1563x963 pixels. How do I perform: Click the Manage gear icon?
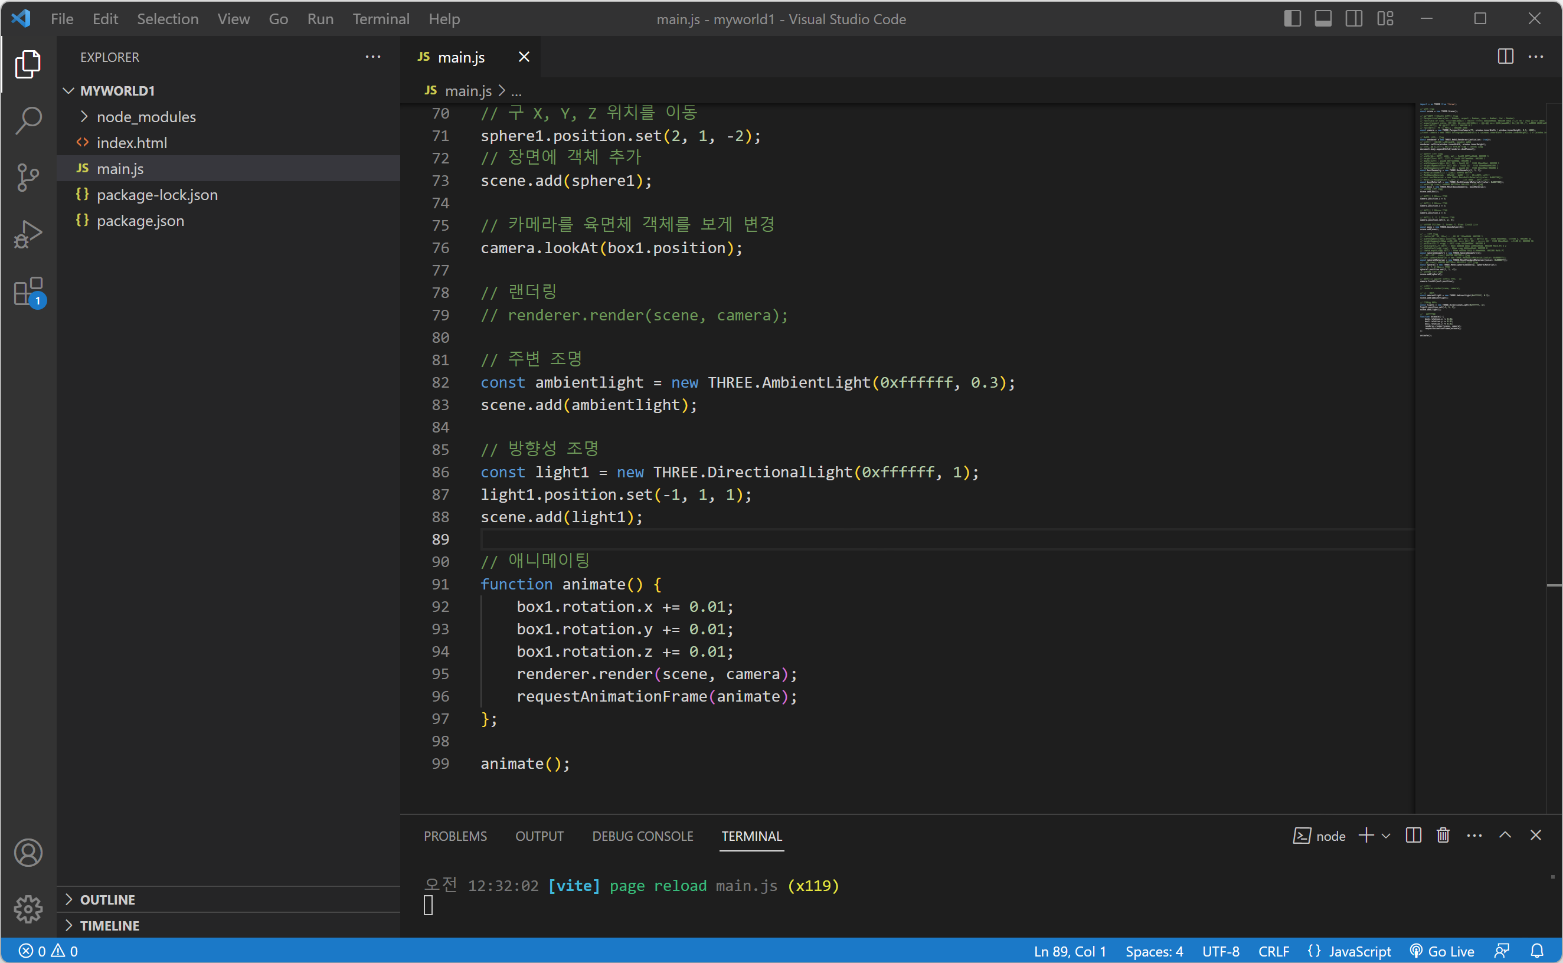tap(28, 909)
